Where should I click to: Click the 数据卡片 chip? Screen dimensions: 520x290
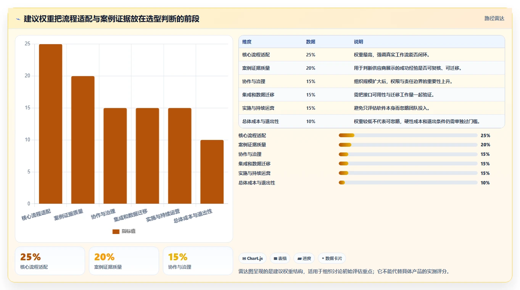point(332,258)
